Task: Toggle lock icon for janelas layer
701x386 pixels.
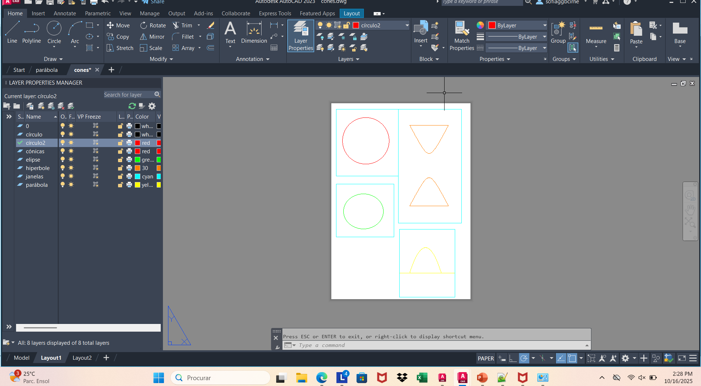Action: click(120, 177)
